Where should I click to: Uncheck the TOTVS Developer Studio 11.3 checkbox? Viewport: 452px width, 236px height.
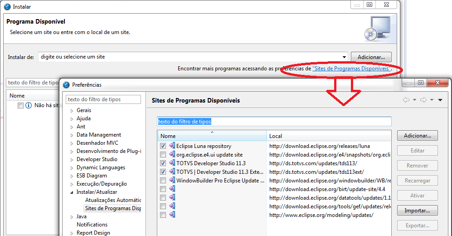click(163, 163)
